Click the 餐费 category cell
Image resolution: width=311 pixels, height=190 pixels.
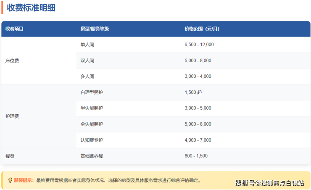[10, 156]
